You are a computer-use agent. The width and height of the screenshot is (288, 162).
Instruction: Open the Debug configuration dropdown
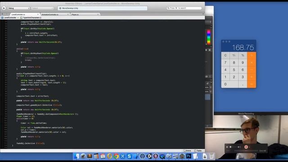[x=18, y=8]
